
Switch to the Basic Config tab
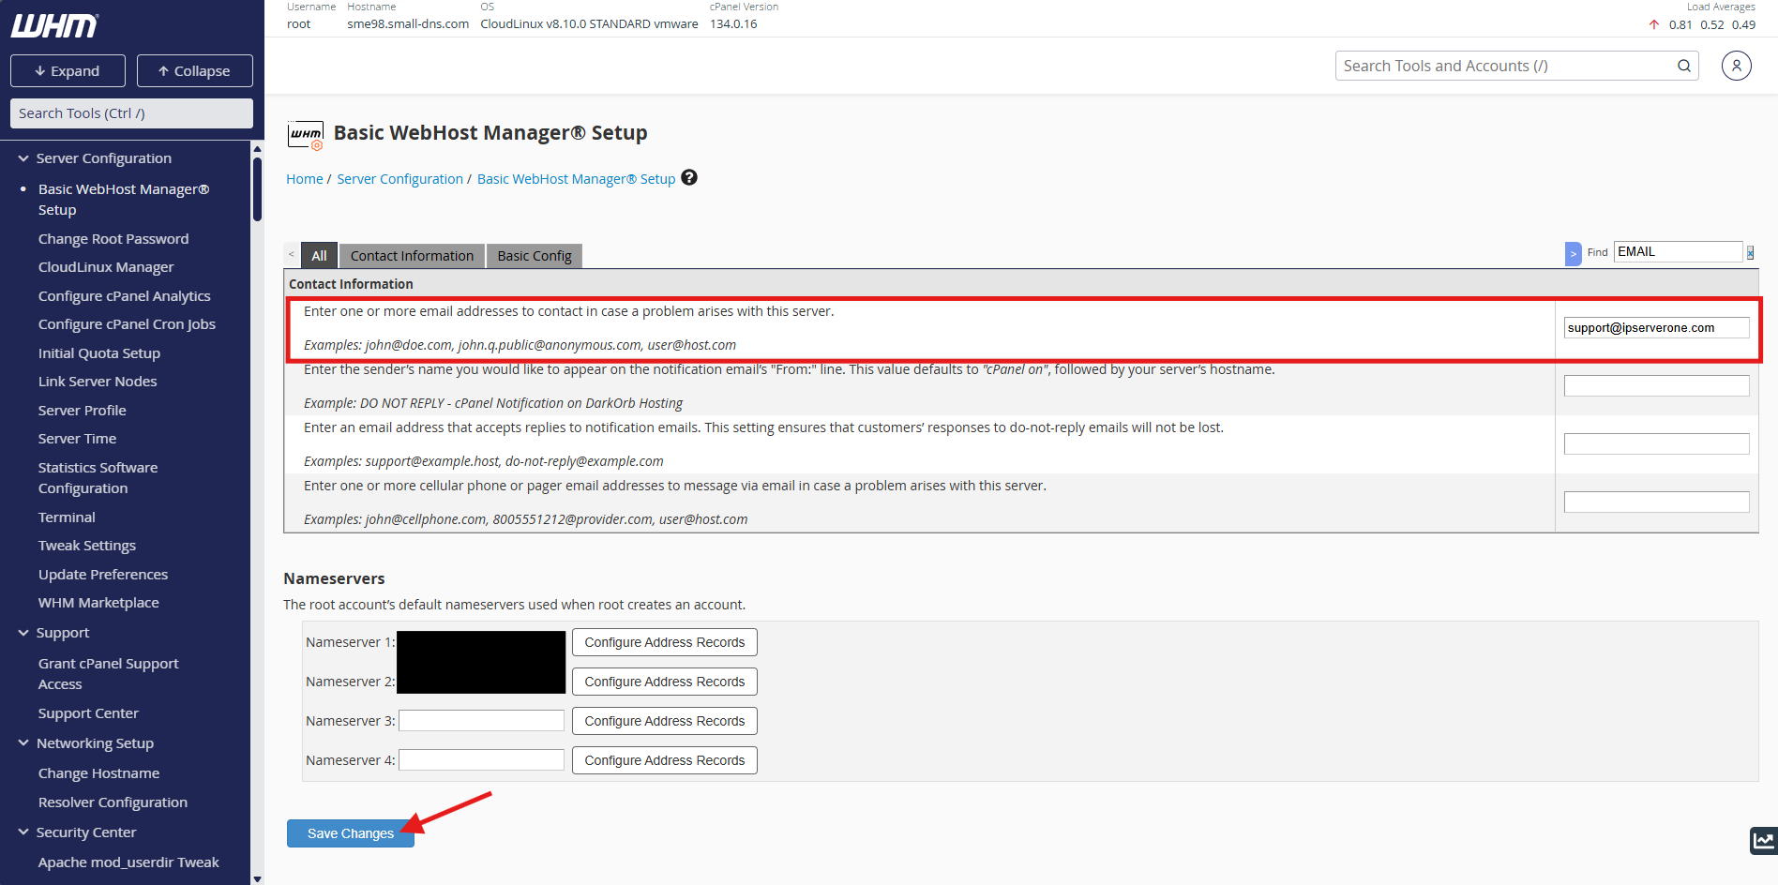click(534, 256)
